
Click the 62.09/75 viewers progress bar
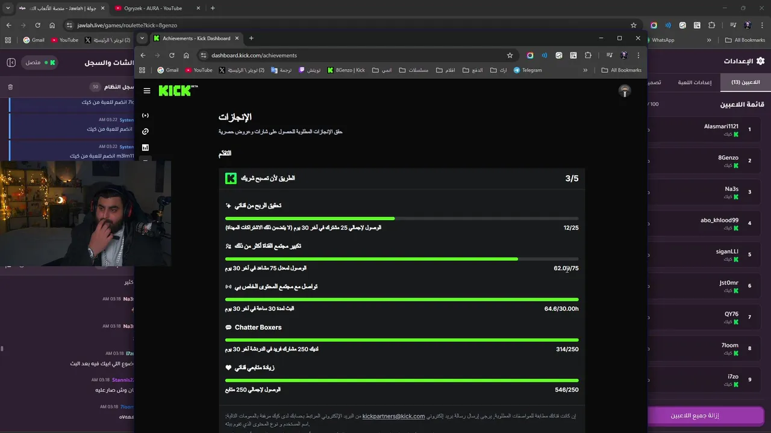click(x=402, y=259)
